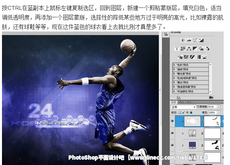
Task: Click the clip-to-layer icon at adjustments panel bottom
Action: pos(211,98)
